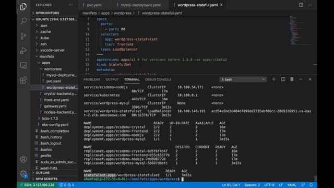Collapse the manifets folder
Viewport: 334px width, 188px height.
(46, 56)
